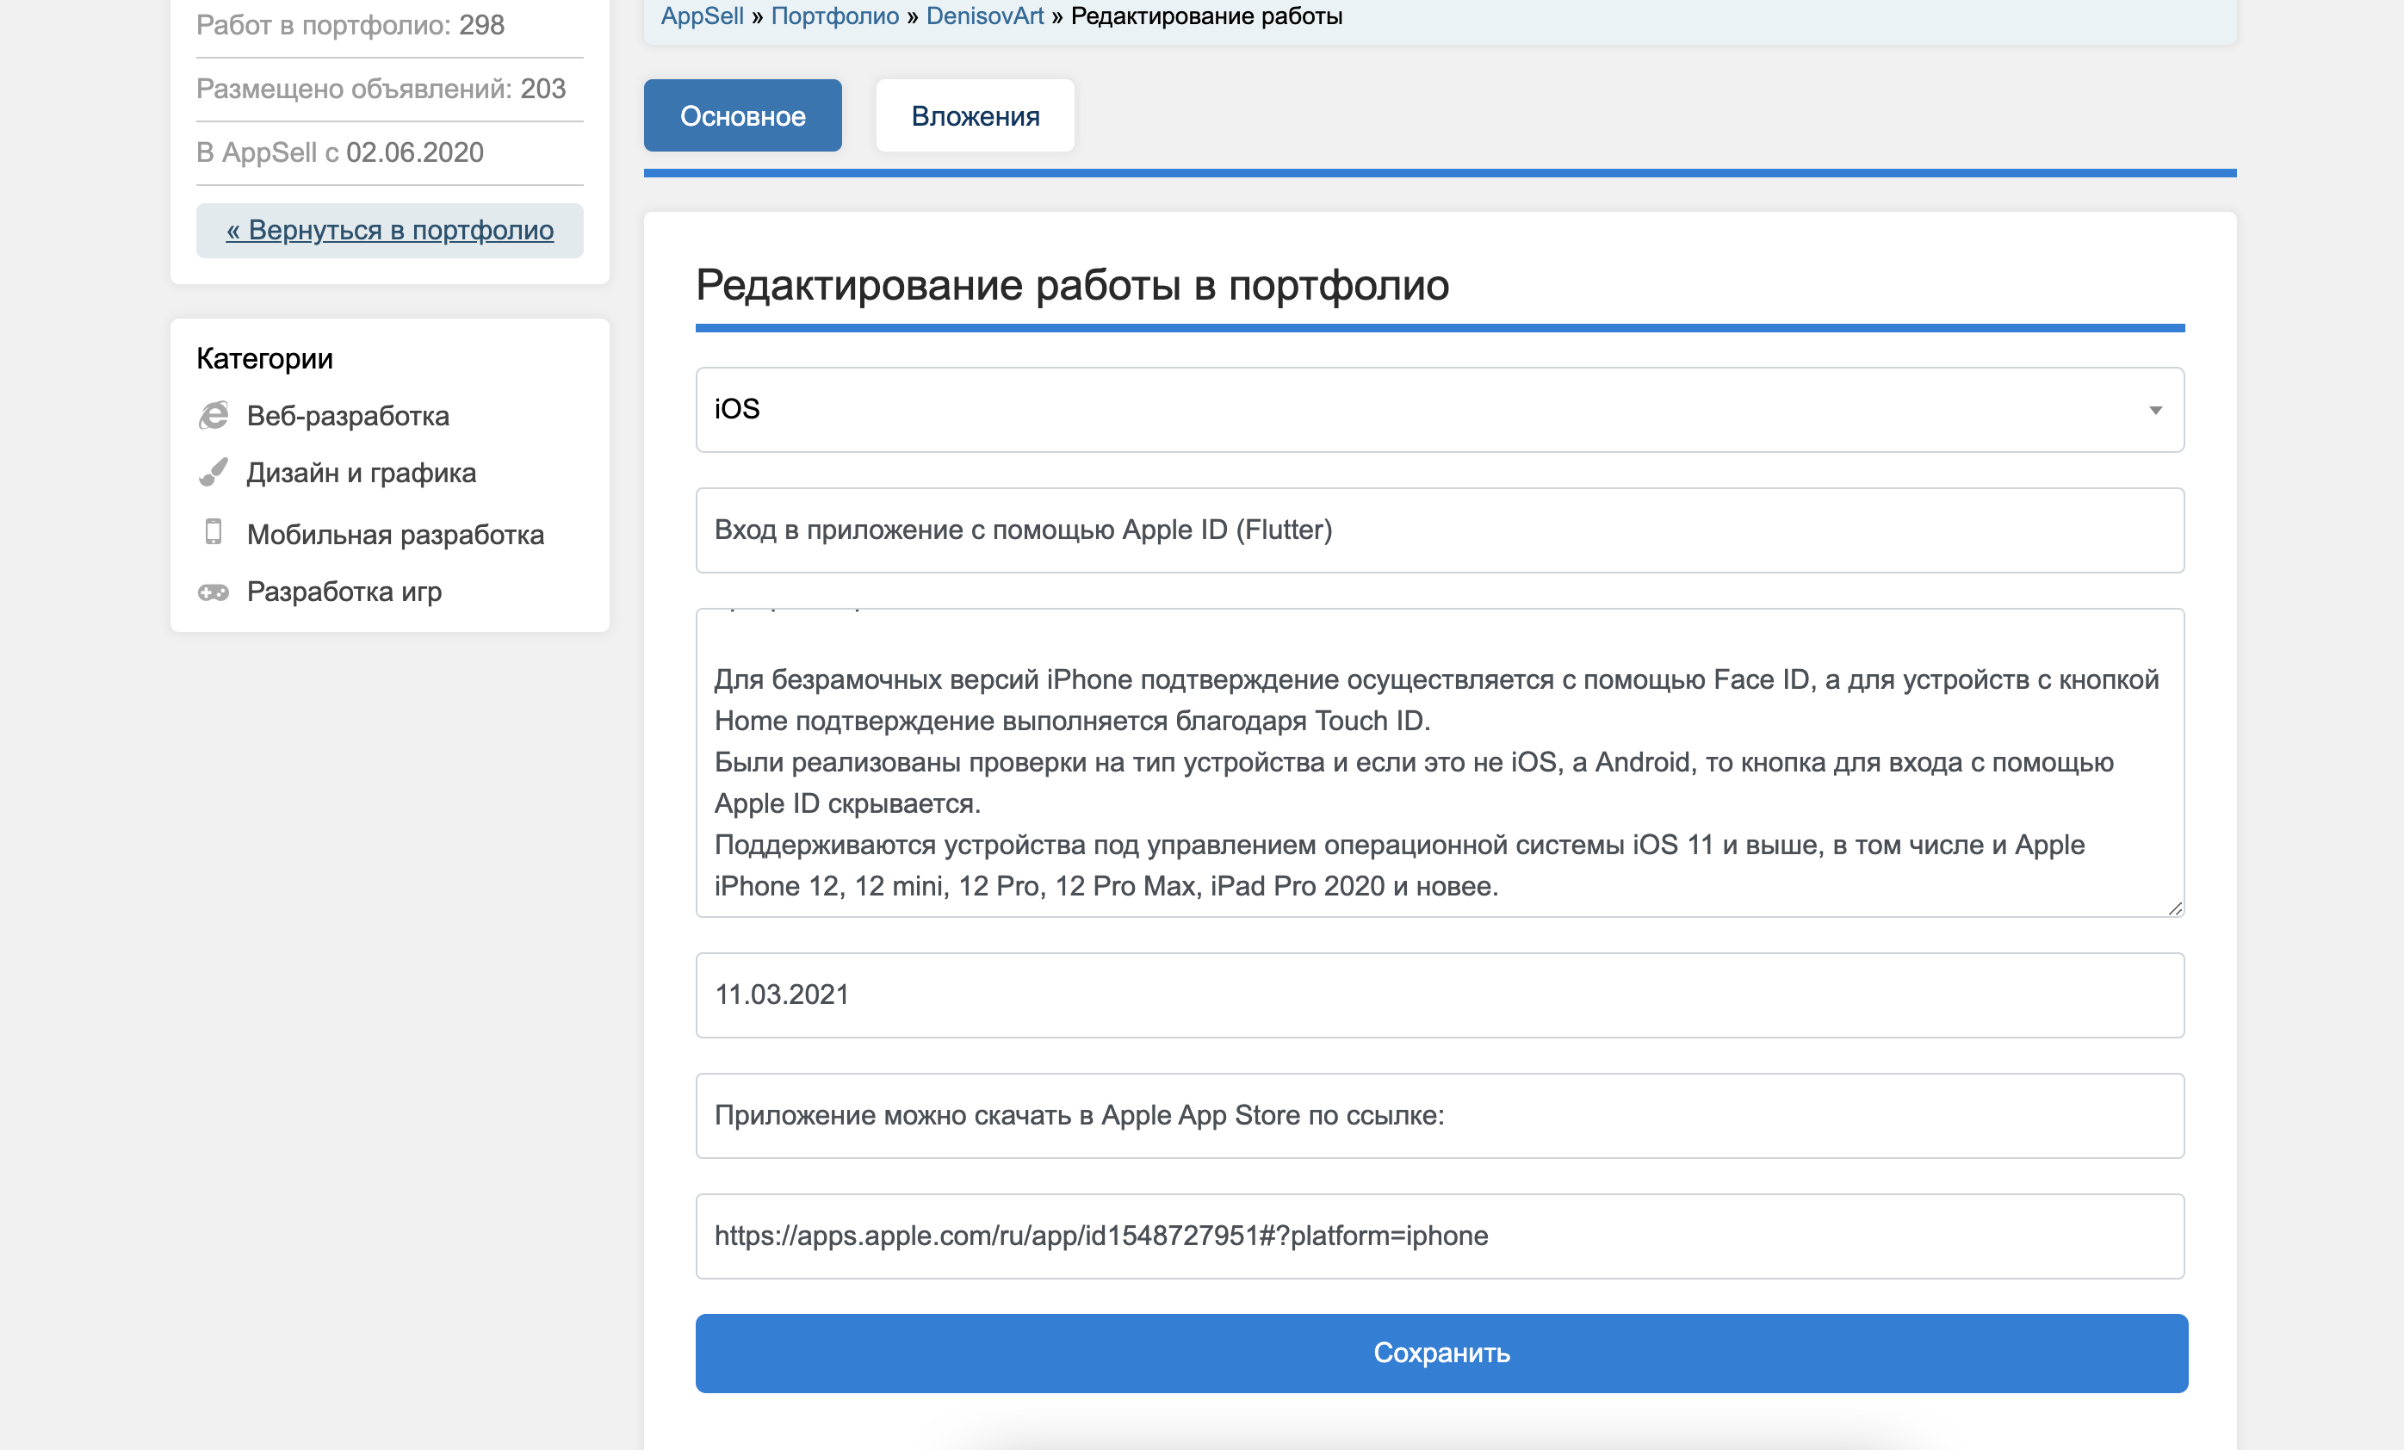Click the Размещено объявлений: 203 text
The width and height of the screenshot is (2404, 1450).
[381, 89]
